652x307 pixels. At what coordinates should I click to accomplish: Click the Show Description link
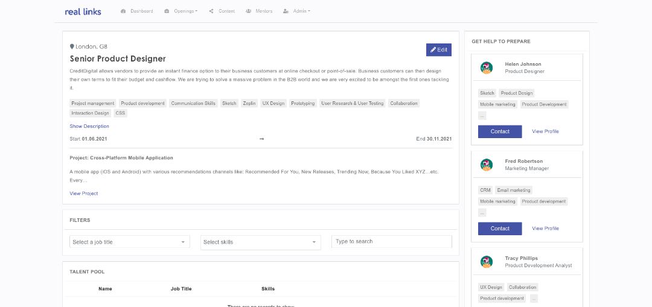click(x=89, y=126)
